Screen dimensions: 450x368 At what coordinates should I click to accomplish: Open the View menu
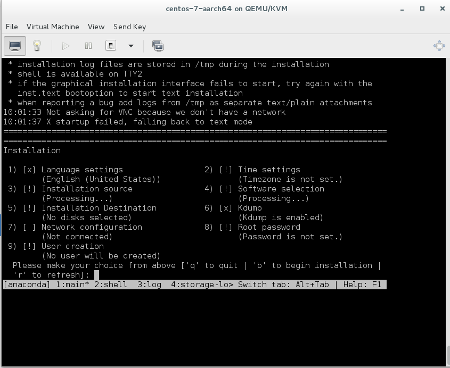click(96, 27)
